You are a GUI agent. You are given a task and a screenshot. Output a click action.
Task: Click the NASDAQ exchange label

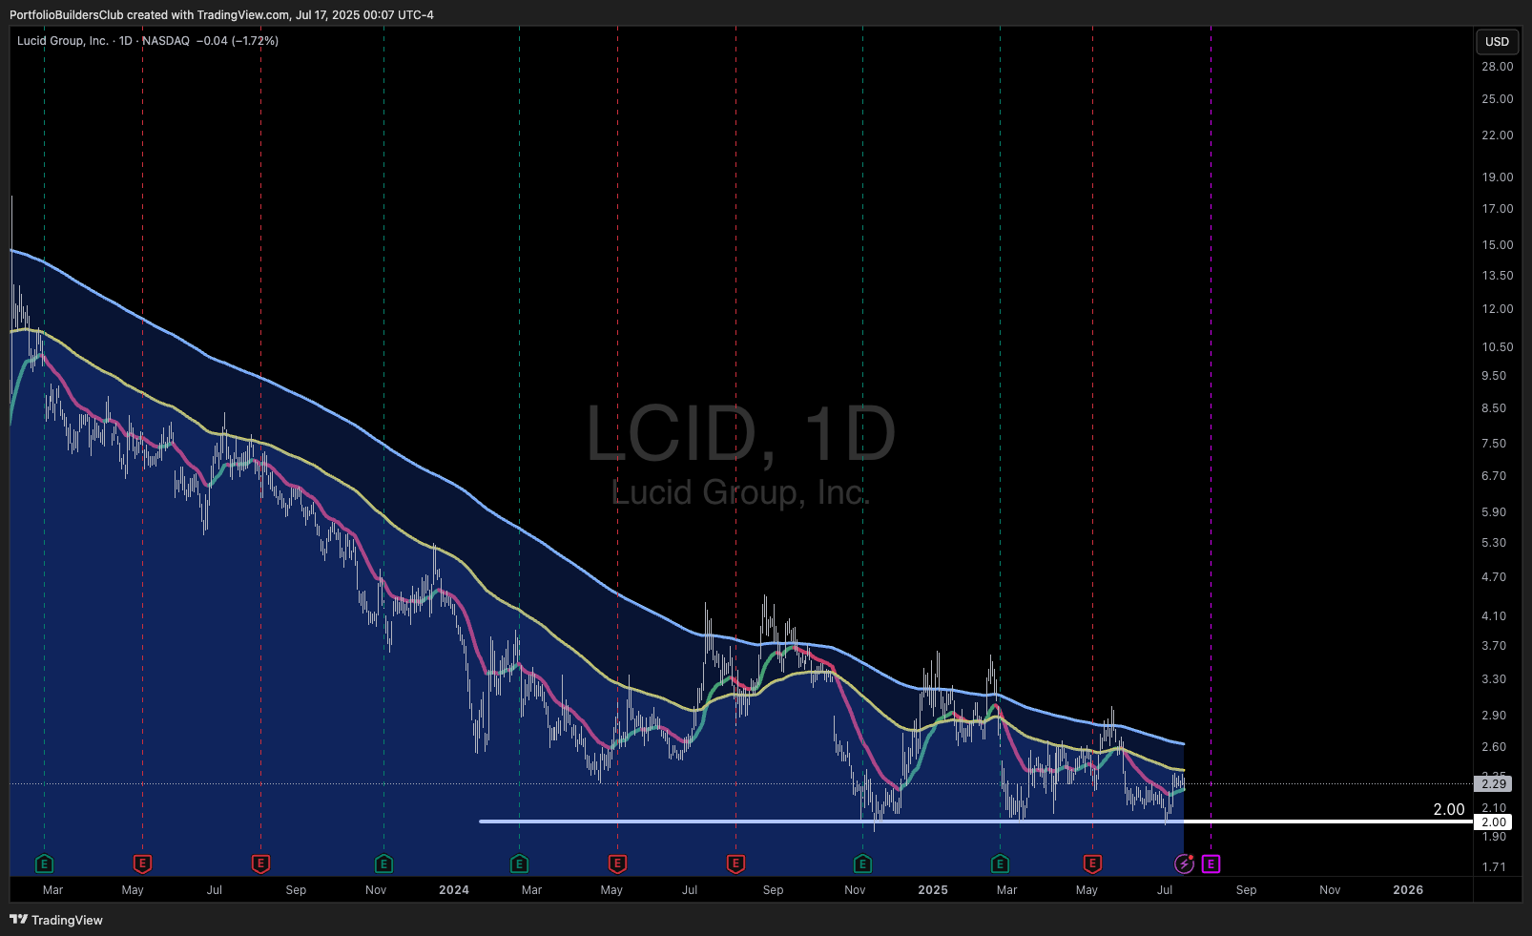click(166, 41)
